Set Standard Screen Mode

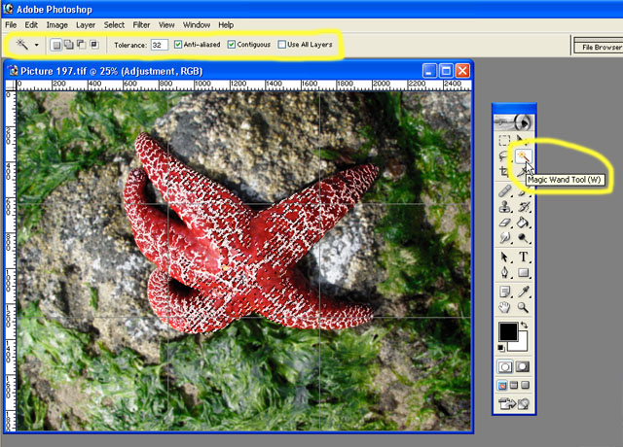pos(502,385)
